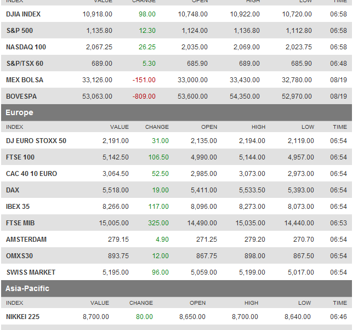Click BOVESPA low 52,970.00
This screenshot has height=330, width=358.
pyautogui.click(x=297, y=96)
